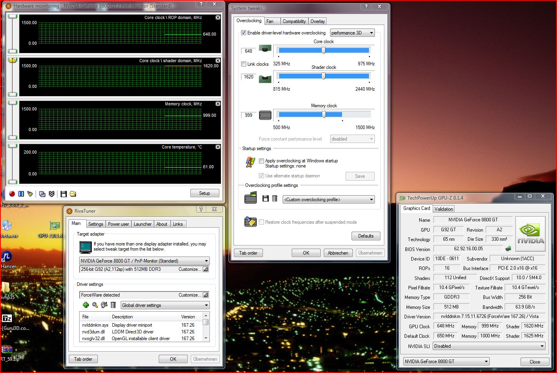Click the NVIDIA logo in GPU-Z
The height and width of the screenshot is (373, 557).
(530, 234)
